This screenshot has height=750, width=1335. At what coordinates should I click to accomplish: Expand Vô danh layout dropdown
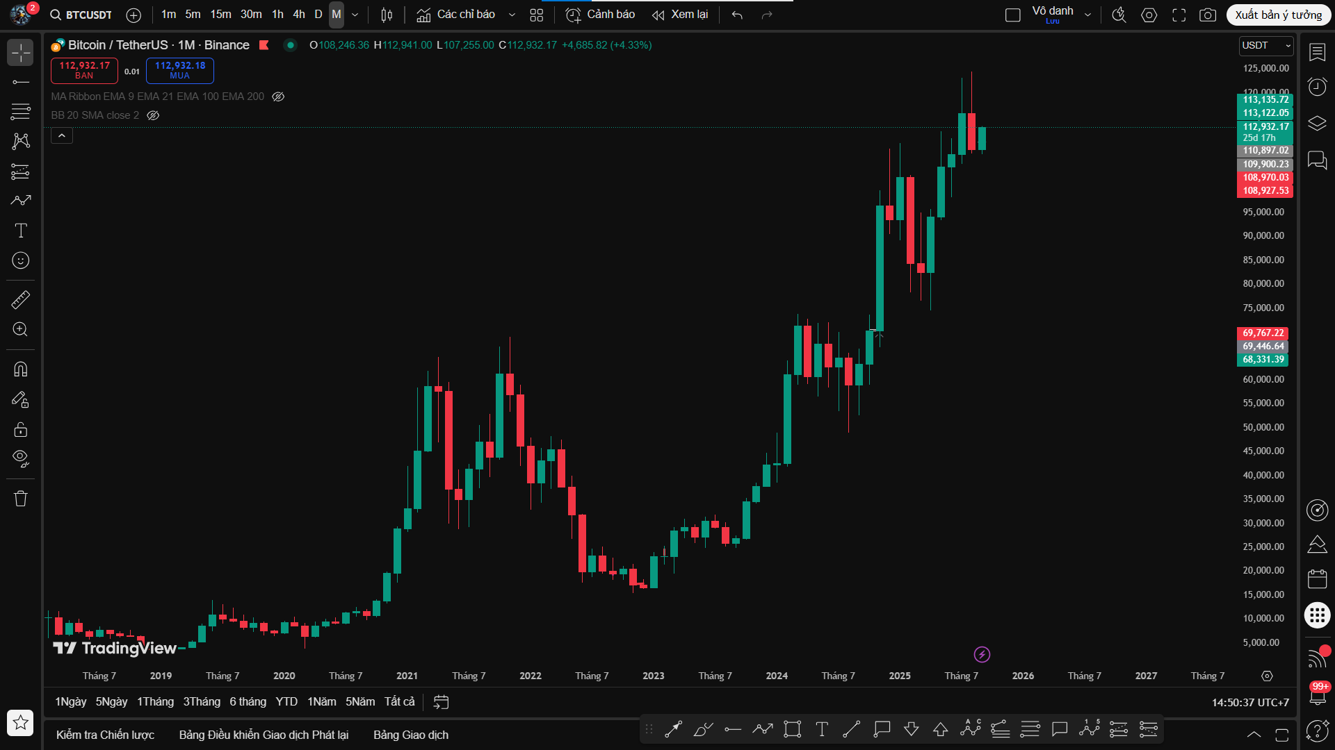pos(1088,15)
